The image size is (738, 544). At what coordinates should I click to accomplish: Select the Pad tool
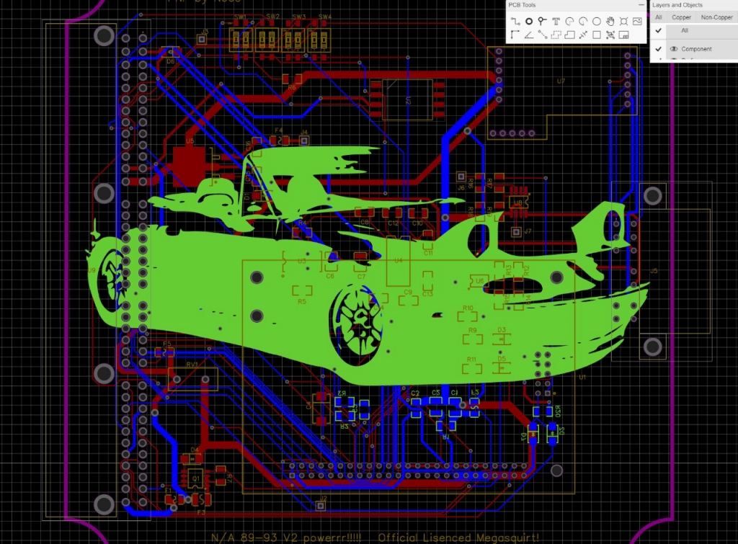point(529,21)
